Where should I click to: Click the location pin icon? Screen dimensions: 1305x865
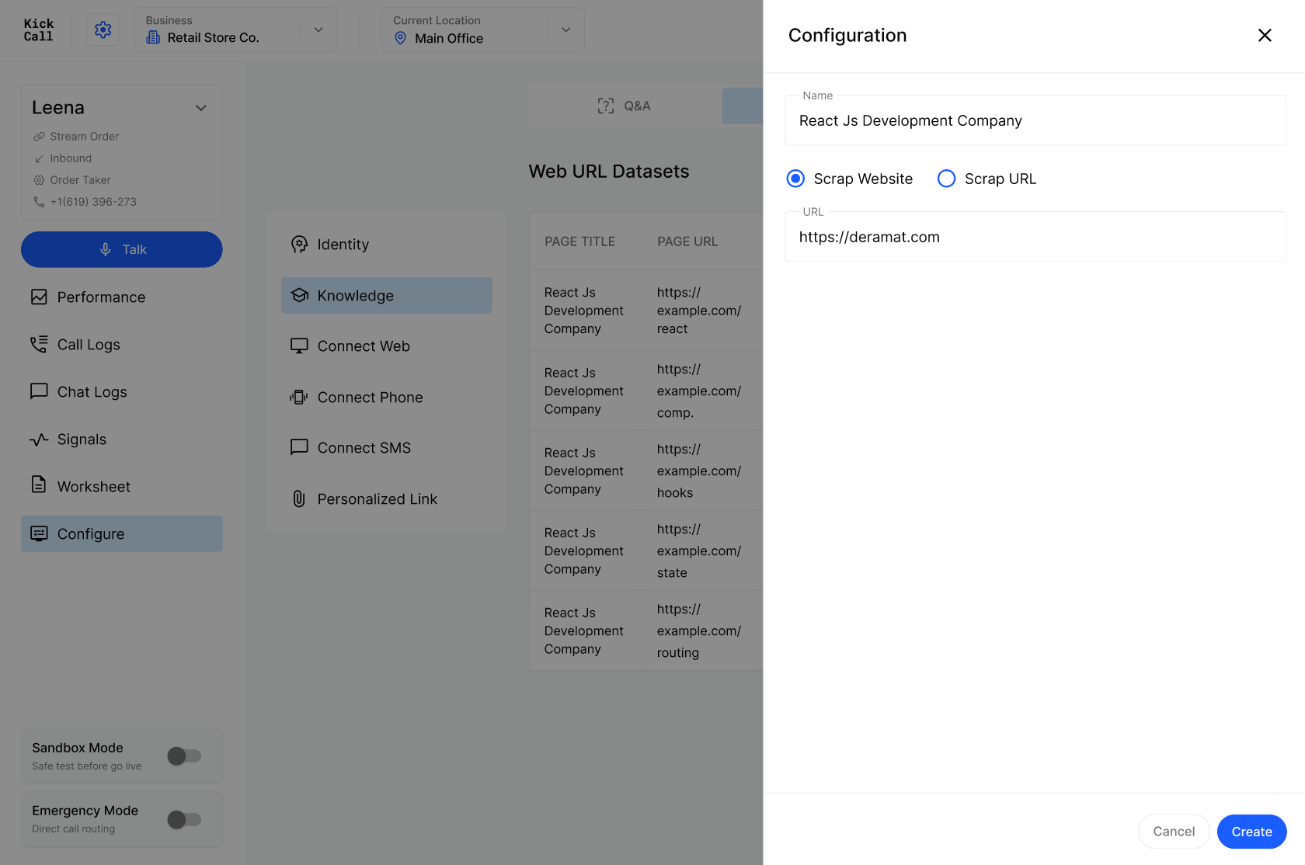[400, 38]
